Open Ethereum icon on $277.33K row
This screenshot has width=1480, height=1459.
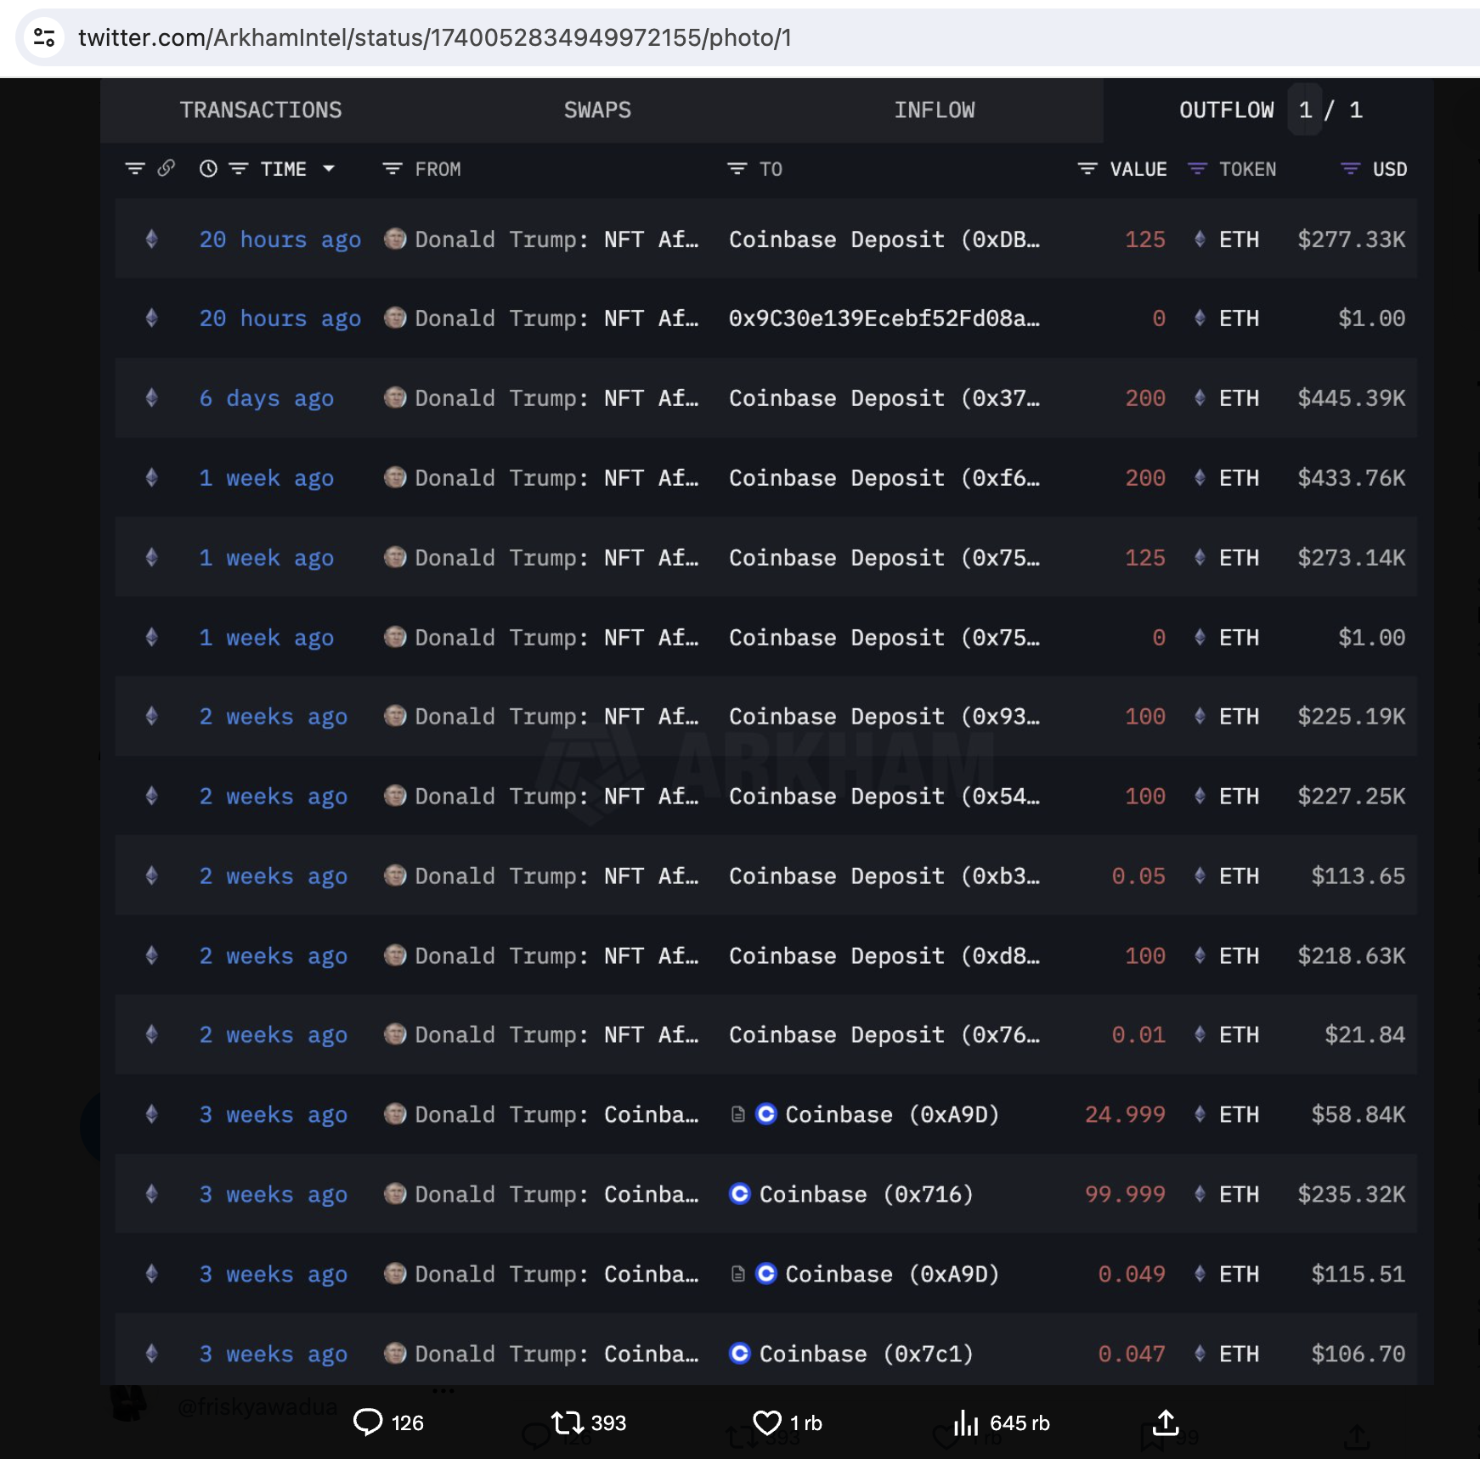pos(151,239)
